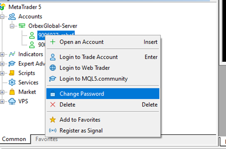Select Login to Trade Account

[103, 57]
